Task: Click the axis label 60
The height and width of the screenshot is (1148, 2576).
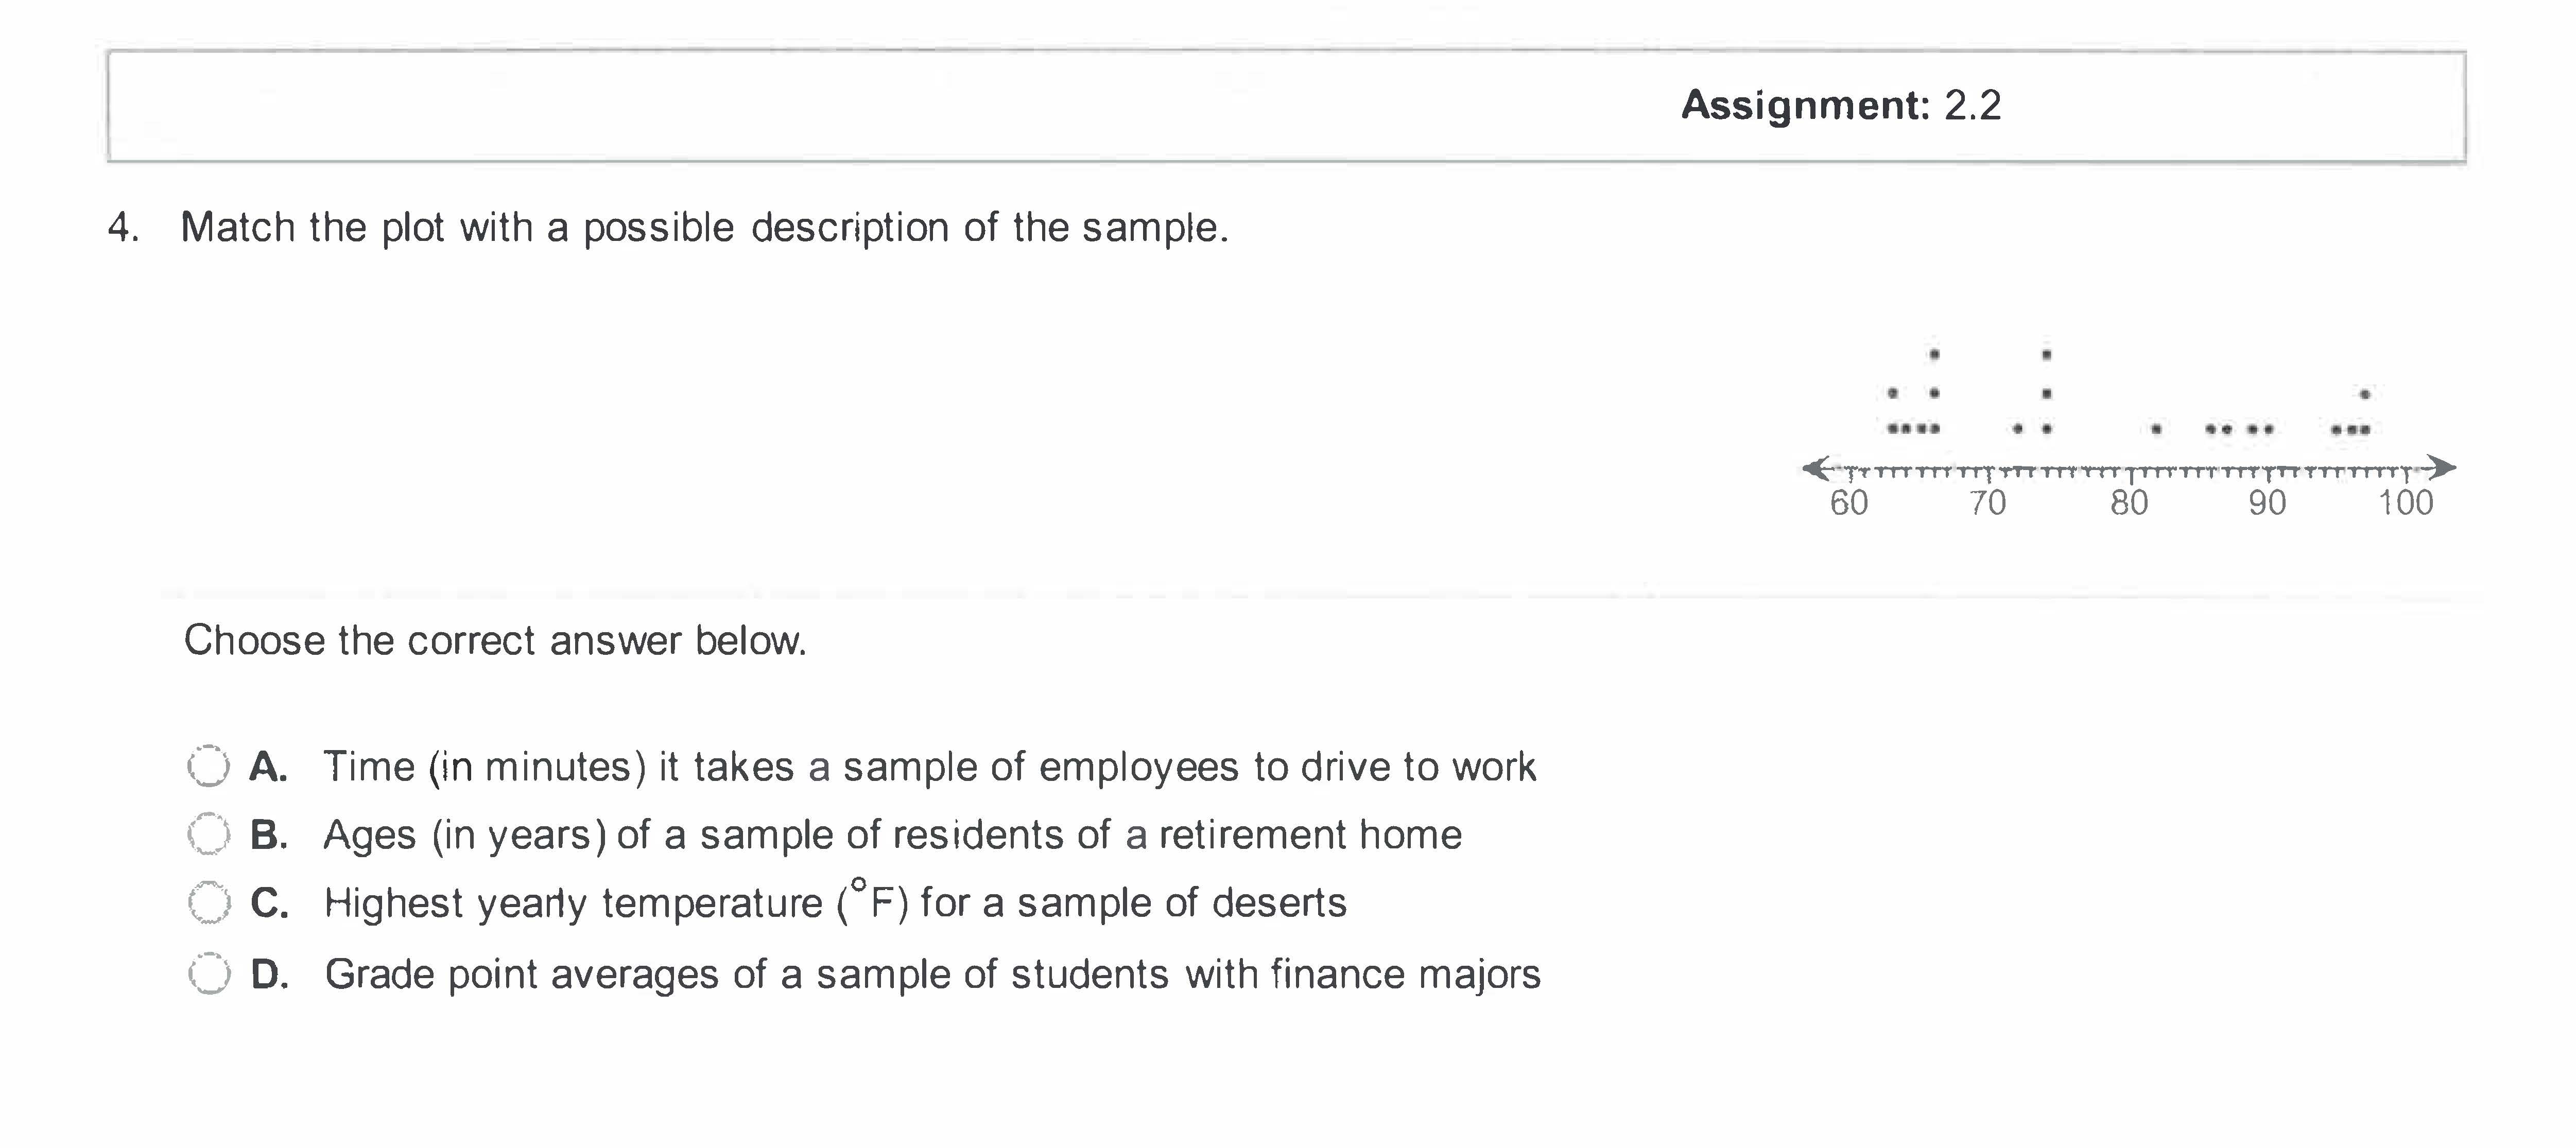Action: [x=1849, y=502]
